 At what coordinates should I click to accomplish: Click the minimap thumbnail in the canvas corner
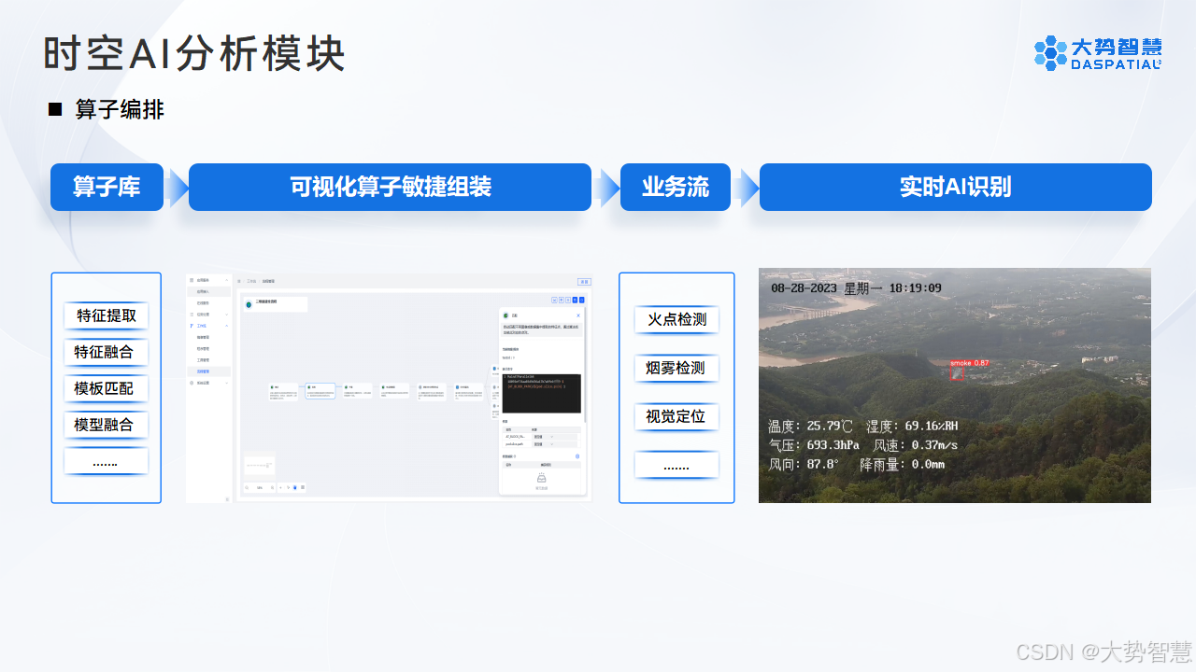260,465
